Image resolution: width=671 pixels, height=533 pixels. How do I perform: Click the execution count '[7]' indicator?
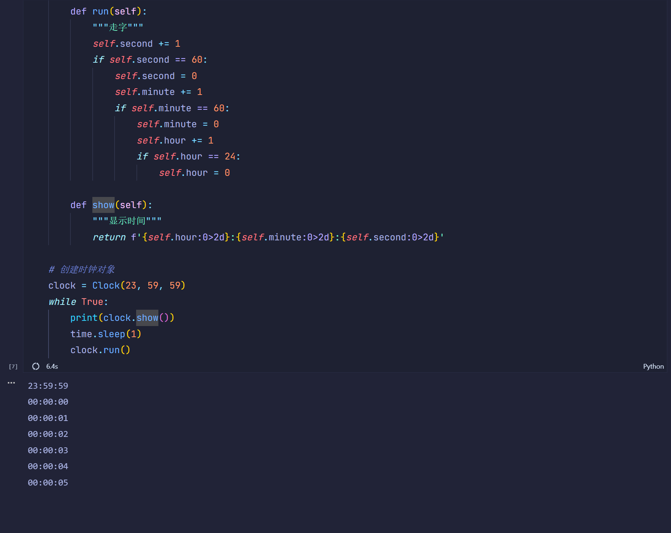coord(13,366)
